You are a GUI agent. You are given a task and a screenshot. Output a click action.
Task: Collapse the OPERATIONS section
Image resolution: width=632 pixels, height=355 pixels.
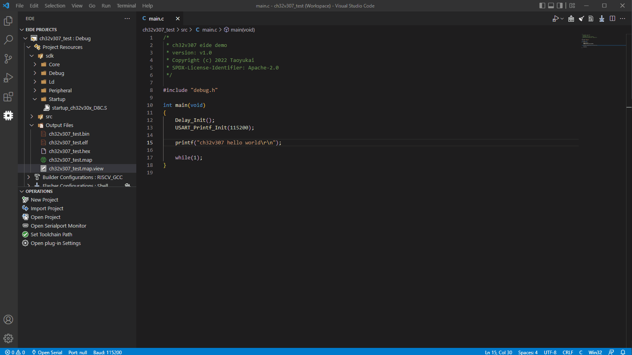tap(22, 191)
